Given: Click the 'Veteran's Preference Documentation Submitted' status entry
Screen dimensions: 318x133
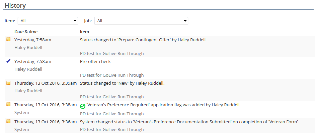Looking at the screenshot, I should coord(189,122).
